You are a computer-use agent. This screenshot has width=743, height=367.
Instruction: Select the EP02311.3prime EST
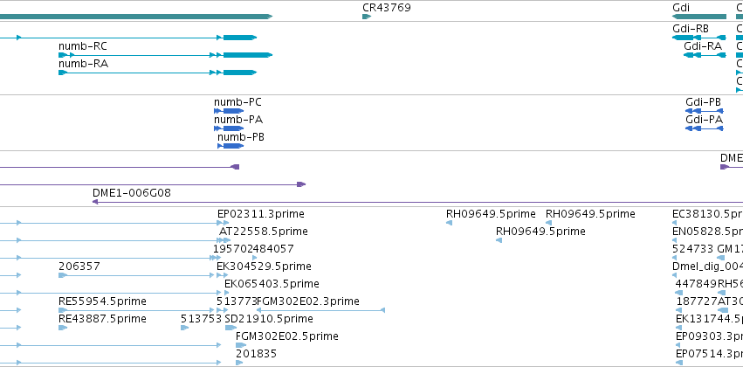pyautogui.click(x=224, y=223)
